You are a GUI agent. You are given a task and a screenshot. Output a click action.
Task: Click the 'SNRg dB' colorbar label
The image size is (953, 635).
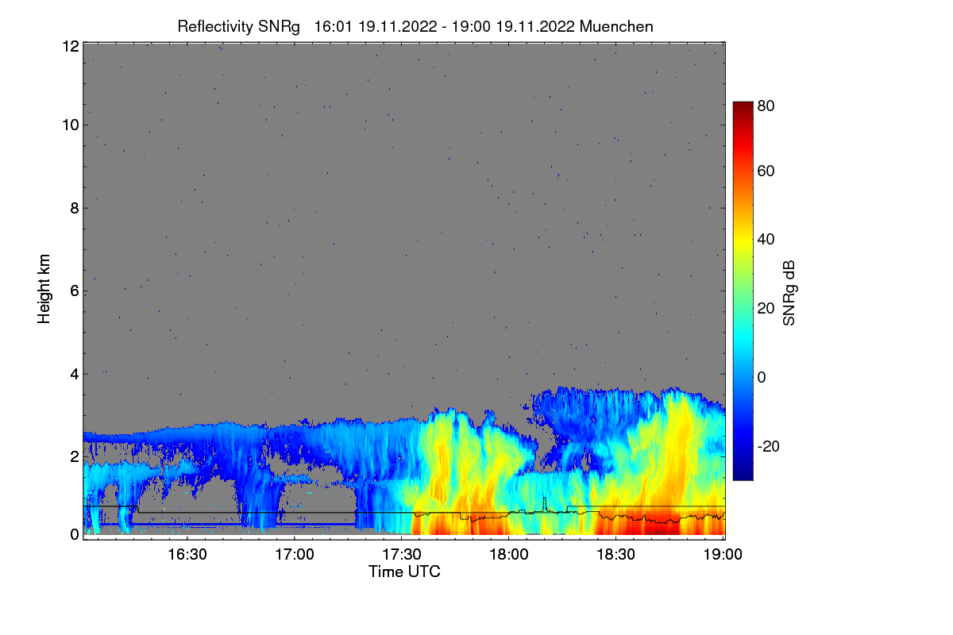pyautogui.click(x=789, y=293)
